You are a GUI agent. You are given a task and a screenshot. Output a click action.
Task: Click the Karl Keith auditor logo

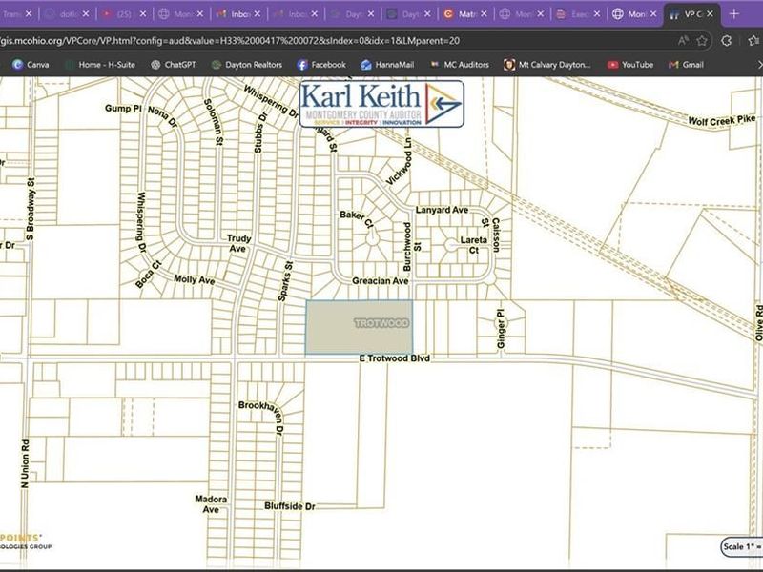click(381, 105)
